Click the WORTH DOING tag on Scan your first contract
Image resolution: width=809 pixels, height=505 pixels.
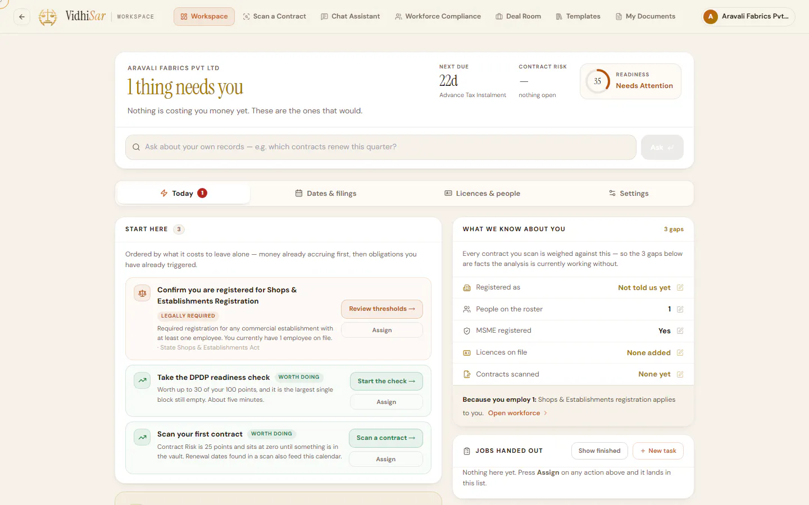[271, 434]
